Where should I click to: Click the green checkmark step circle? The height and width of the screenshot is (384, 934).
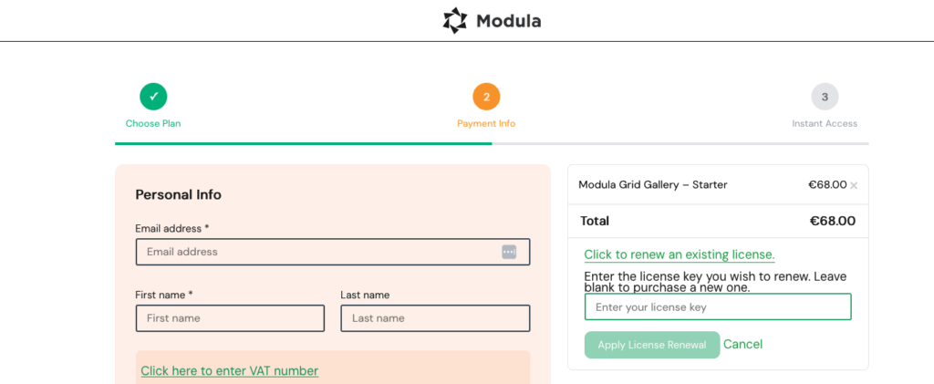(x=153, y=97)
